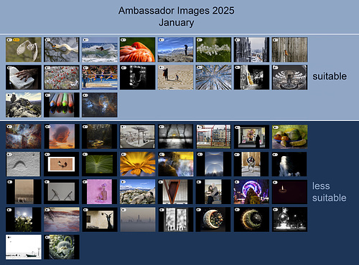The image size is (359, 265).
Task: Click the 'suitable' group label
Action: pos(330,77)
